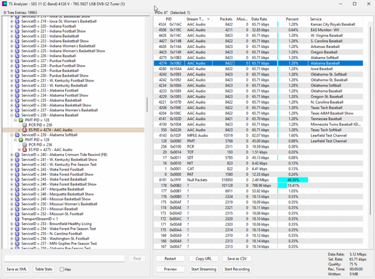The height and width of the screenshot is (279, 375).
Task: Click red audio icon for ES PID 4275
Action: coord(25,150)
